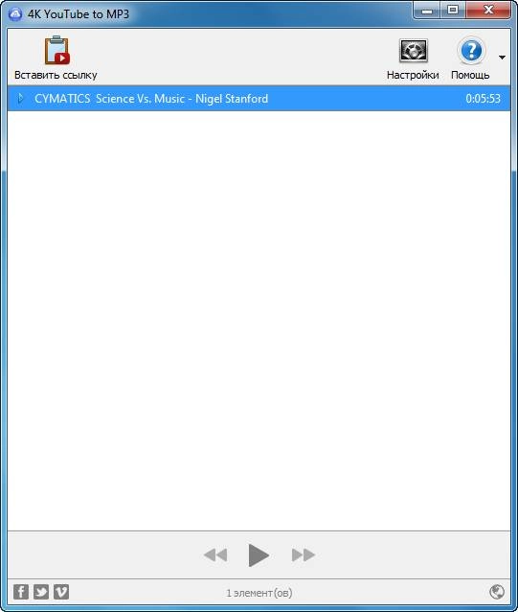Click the Вставить ссылку paste link icon
The width and height of the screenshot is (518, 612).
click(56, 51)
